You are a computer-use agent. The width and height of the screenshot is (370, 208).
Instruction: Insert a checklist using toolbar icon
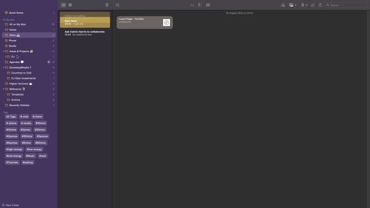[x=200, y=5]
